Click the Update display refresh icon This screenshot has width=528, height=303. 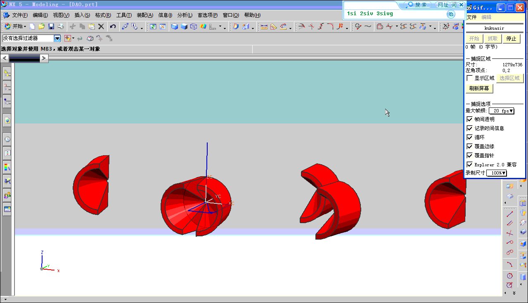click(153, 26)
